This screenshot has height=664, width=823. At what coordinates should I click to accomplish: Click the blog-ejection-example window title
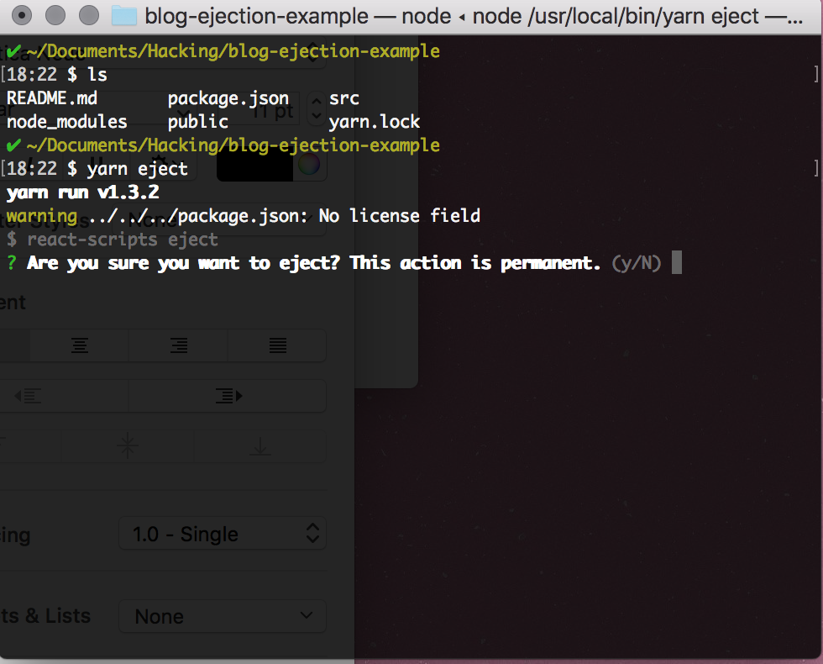pyautogui.click(x=257, y=16)
